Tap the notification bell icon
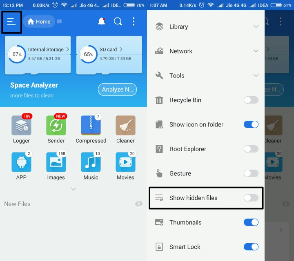The width and height of the screenshot is (294, 261). (x=101, y=21)
